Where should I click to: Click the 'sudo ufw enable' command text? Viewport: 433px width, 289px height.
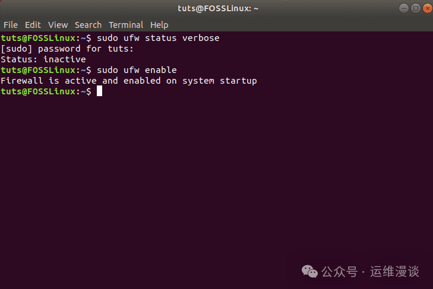pos(137,70)
